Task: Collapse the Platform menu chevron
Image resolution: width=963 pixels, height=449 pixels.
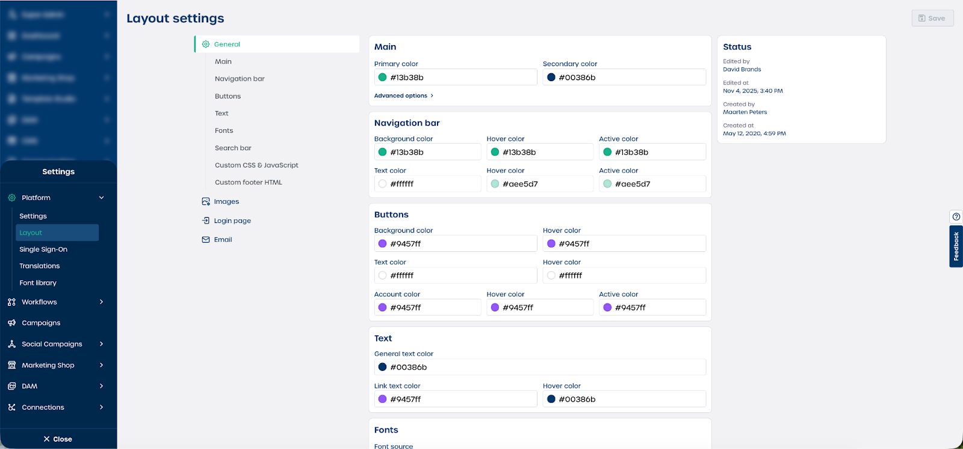Action: coord(101,198)
